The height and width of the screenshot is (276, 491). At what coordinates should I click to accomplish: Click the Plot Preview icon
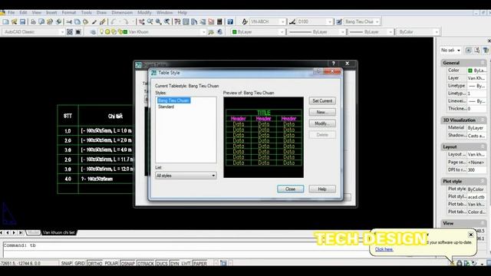pos(41,21)
